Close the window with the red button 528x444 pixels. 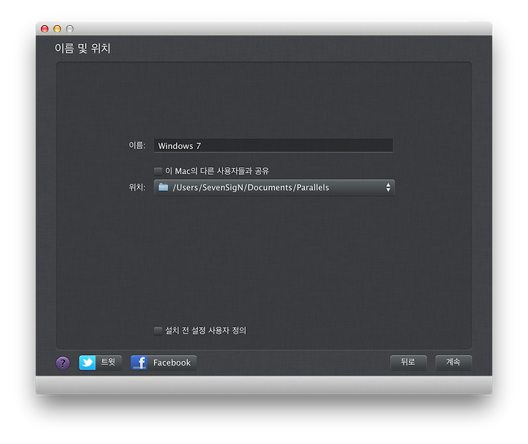45,29
